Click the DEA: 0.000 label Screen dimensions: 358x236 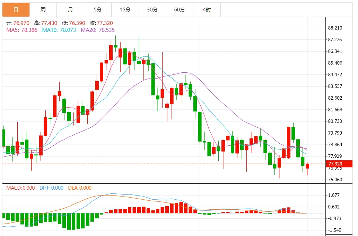coord(80,188)
